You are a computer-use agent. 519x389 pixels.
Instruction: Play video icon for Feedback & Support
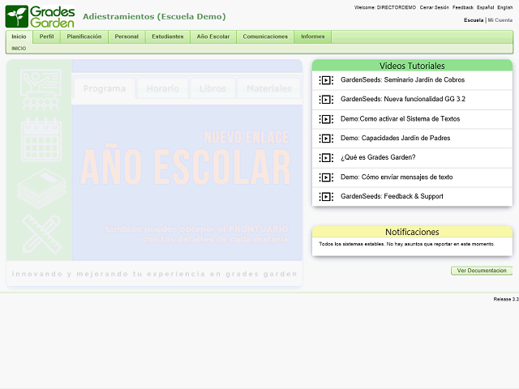tap(326, 197)
